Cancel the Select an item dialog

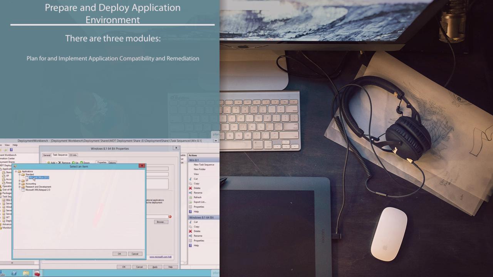(x=135, y=254)
